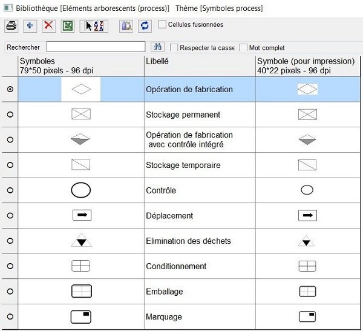Click the Conditionnement label cell
Screen dimensions: 363x331
[200, 266]
